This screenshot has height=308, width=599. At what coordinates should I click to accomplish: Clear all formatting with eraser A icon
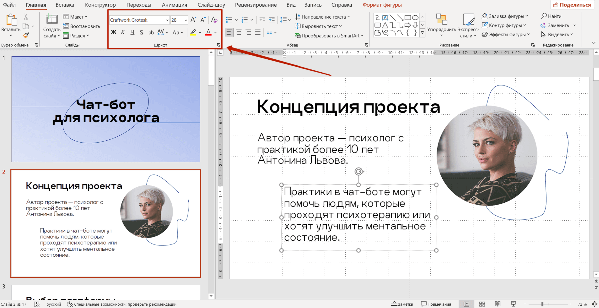click(214, 20)
